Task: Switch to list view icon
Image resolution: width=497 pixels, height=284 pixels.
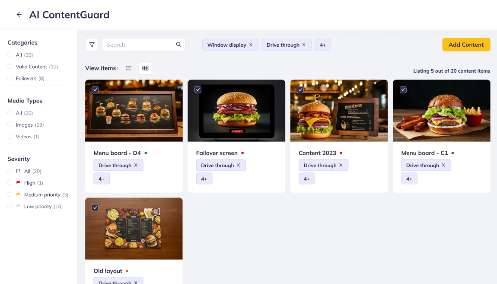Action: coord(128,68)
